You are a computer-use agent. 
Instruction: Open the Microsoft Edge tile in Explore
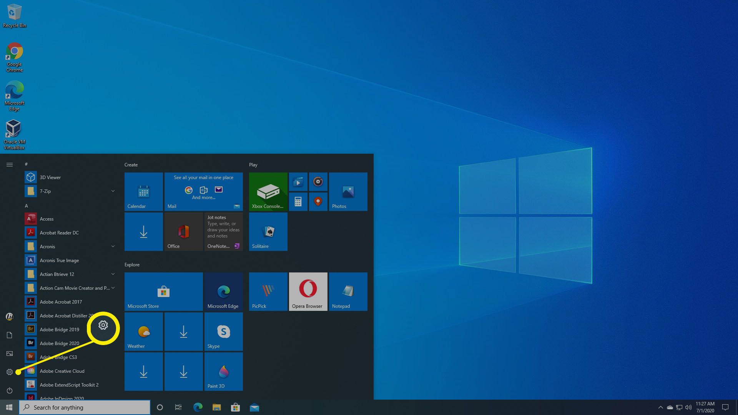click(x=224, y=292)
